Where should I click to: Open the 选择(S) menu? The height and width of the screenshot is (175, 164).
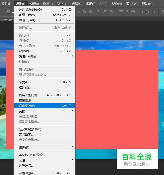(x=76, y=4)
